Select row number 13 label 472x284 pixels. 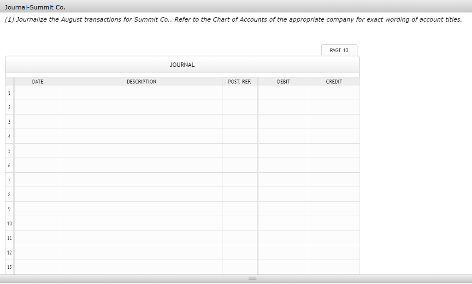coord(9,267)
